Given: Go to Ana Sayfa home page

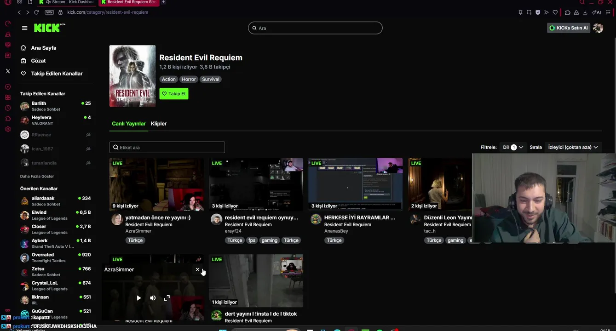Looking at the screenshot, I should [x=38, y=48].
